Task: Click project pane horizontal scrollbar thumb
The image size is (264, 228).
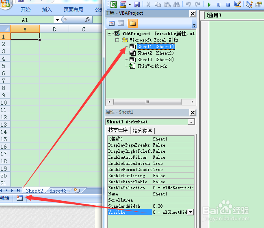Action: tap(147, 102)
